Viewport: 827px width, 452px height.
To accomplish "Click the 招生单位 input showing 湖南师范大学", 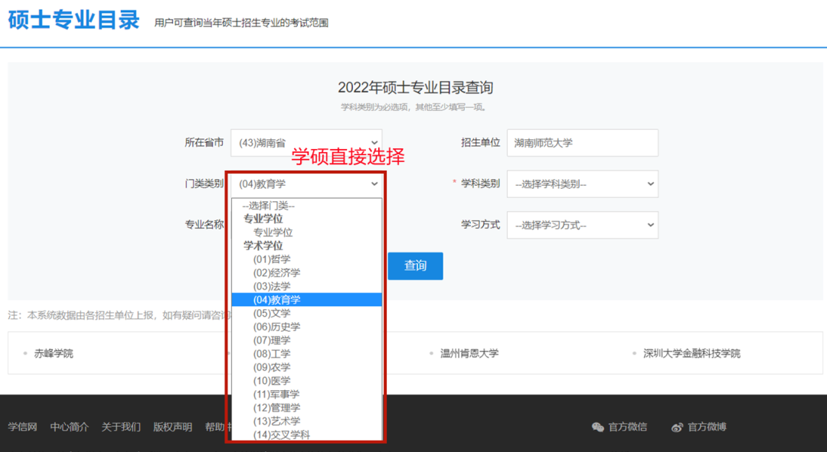I will (582, 143).
